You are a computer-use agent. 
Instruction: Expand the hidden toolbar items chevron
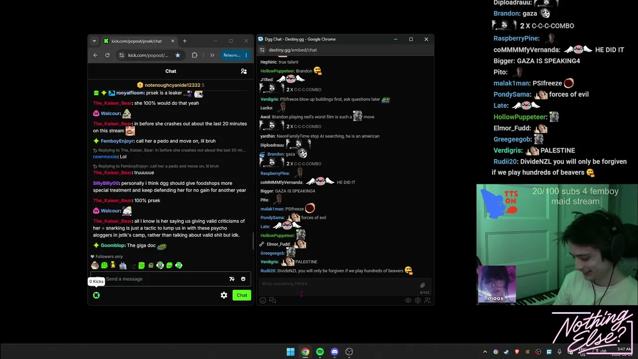pos(212,55)
